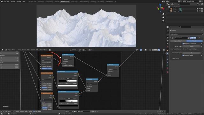Click the Mountain material name field

click(83, 111)
